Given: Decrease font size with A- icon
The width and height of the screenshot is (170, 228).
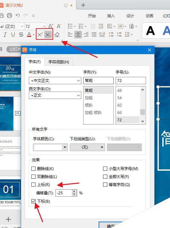Looking at the screenshot, I should click(59, 26).
